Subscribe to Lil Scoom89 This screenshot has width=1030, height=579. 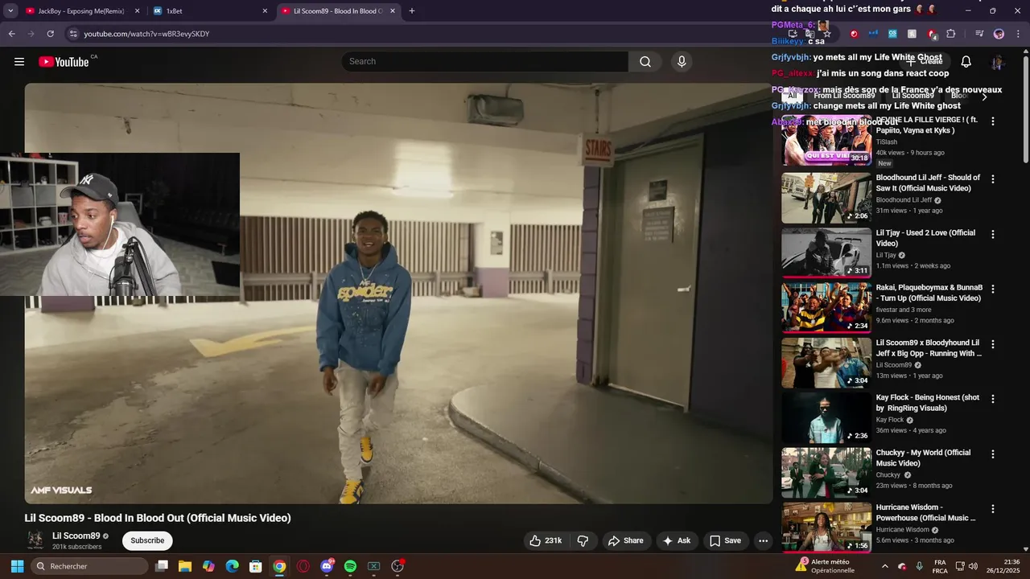(147, 540)
